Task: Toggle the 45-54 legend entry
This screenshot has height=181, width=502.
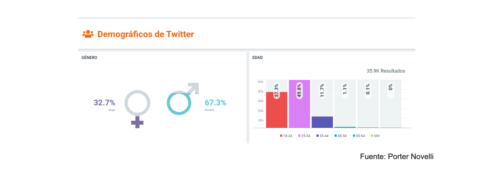Action: (x=341, y=136)
